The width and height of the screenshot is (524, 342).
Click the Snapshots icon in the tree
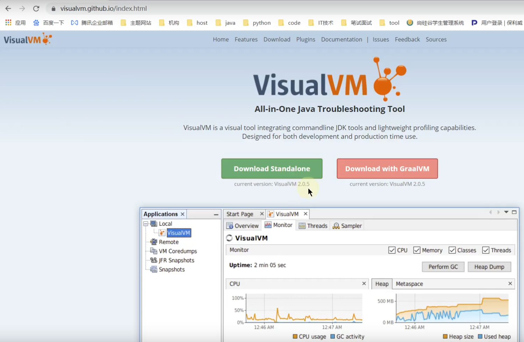pyautogui.click(x=153, y=269)
